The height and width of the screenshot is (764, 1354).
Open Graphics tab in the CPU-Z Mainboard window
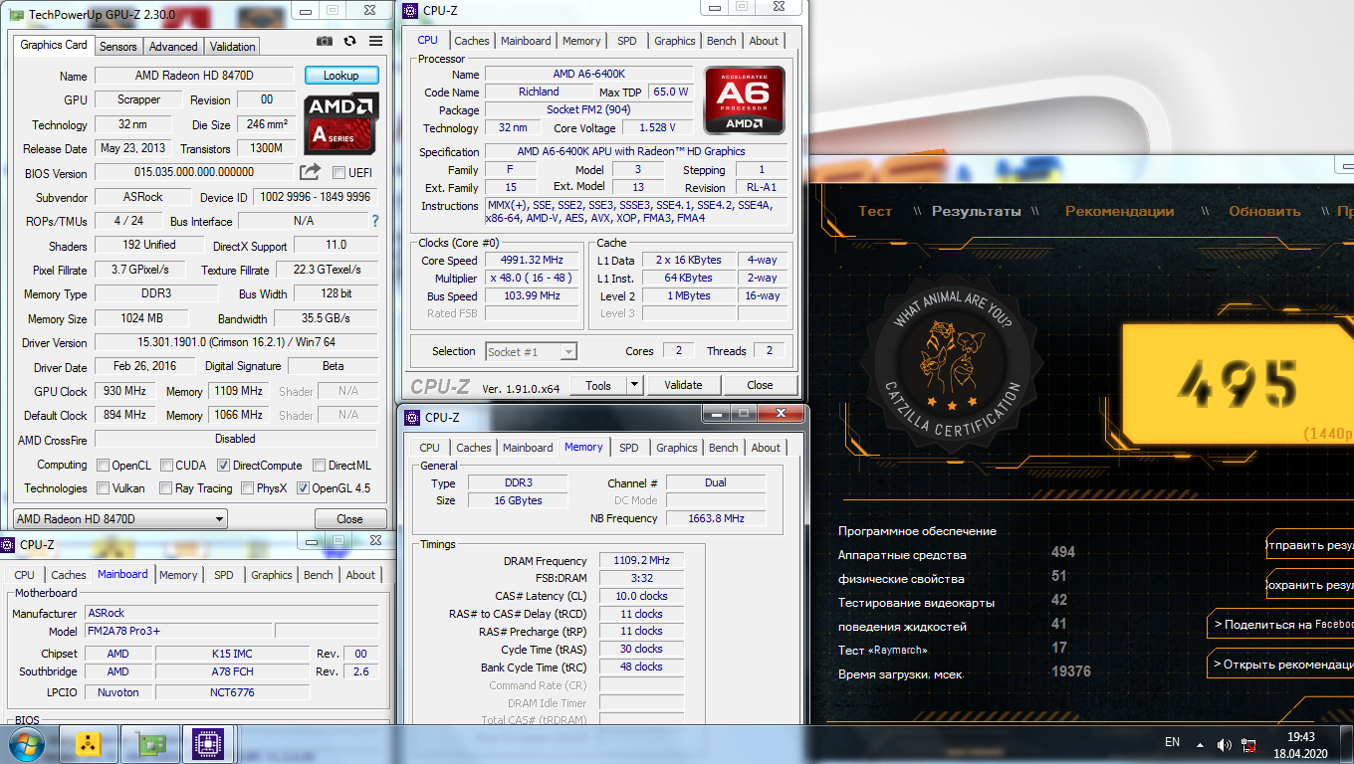coord(272,575)
